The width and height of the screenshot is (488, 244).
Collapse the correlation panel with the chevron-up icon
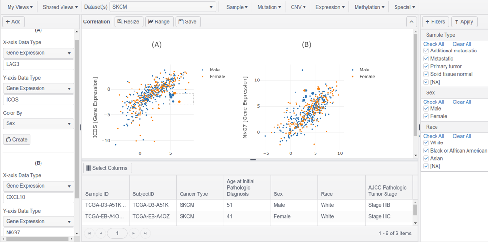tap(411, 22)
